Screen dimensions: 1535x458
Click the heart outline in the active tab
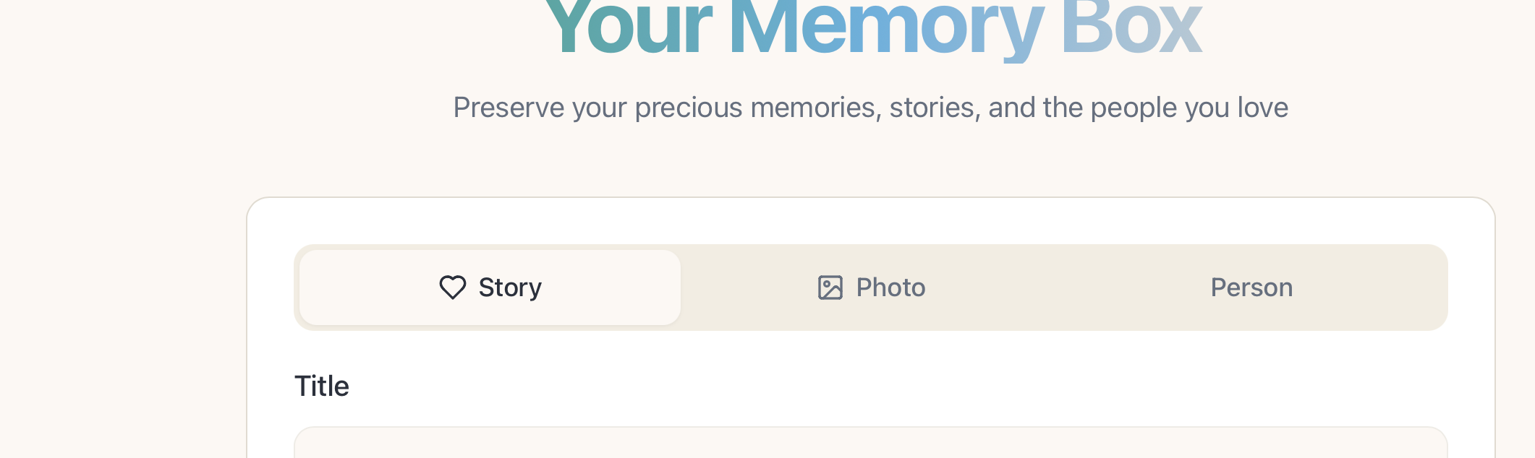point(452,288)
